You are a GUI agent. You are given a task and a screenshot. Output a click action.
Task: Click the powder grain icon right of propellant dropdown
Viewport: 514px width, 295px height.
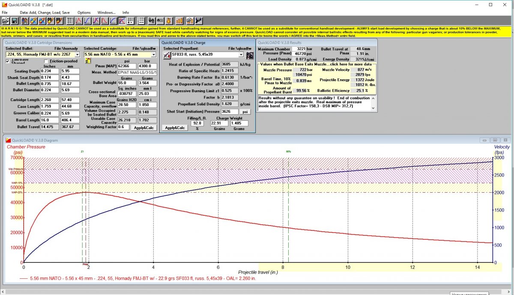[249, 55]
